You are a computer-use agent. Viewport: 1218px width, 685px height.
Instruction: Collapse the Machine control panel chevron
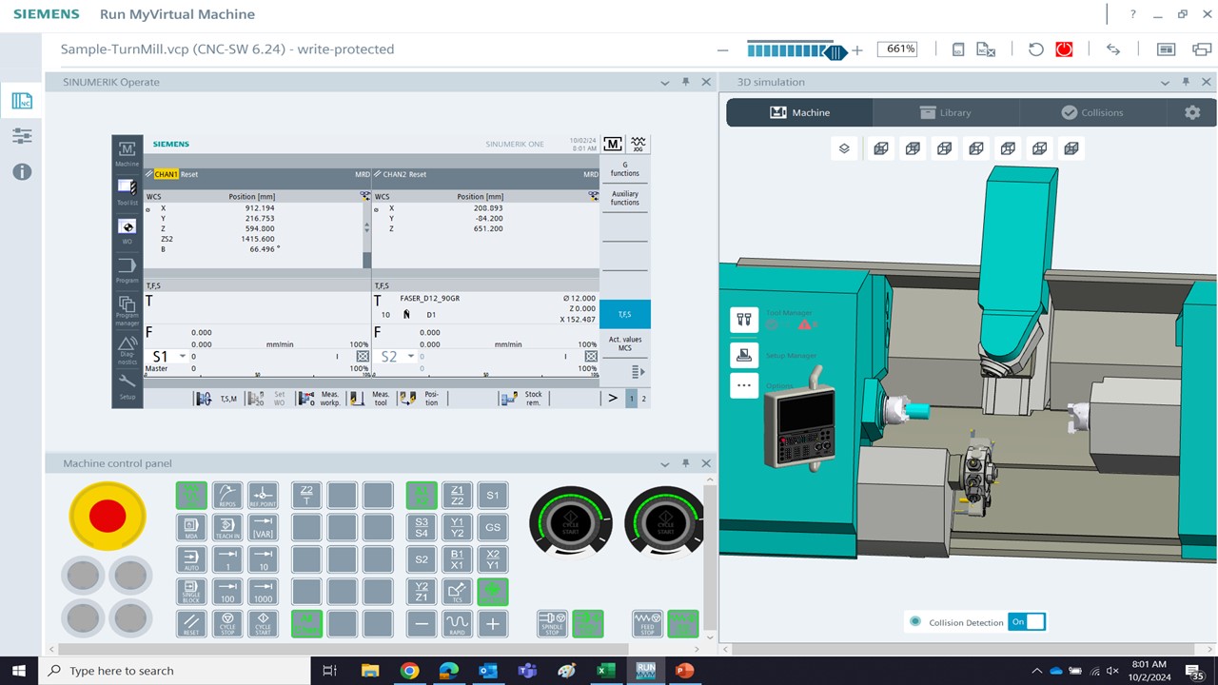665,463
